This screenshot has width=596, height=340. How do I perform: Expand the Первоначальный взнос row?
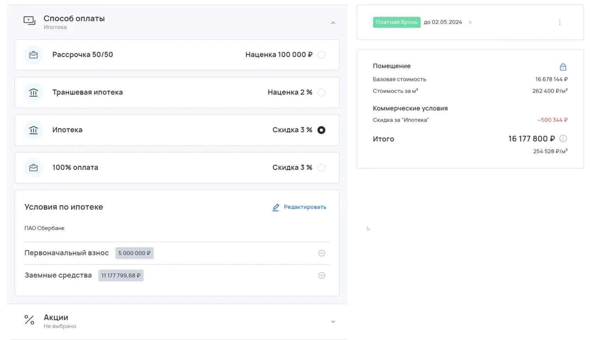click(322, 253)
